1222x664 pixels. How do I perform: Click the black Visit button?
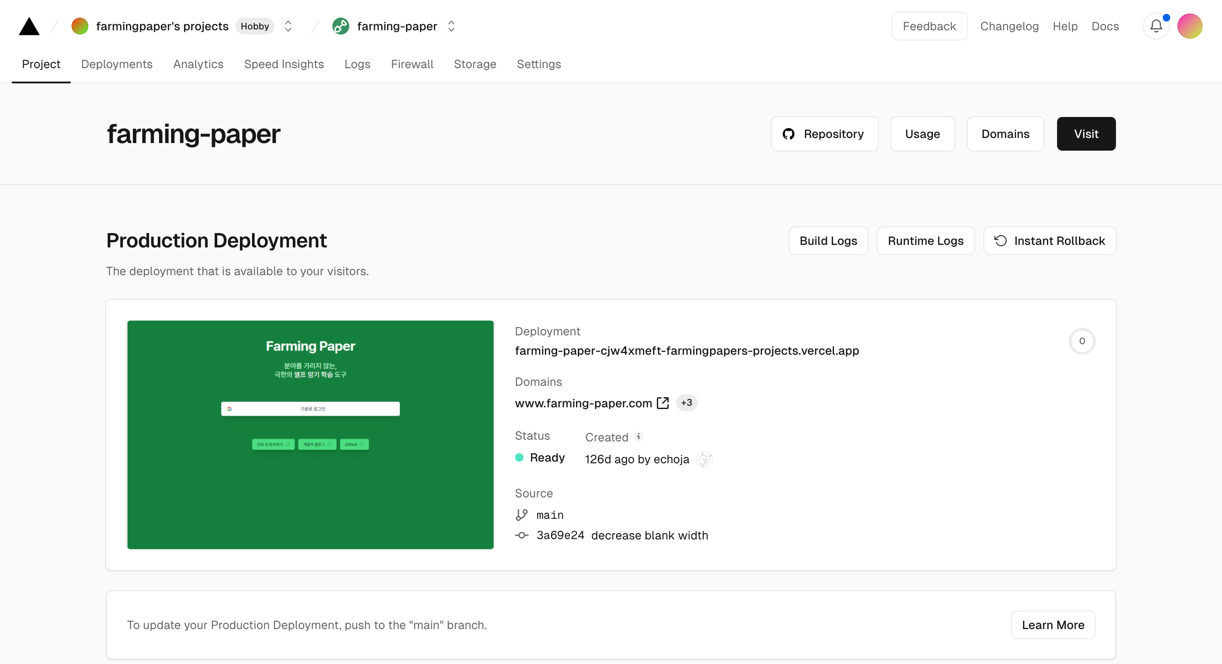pyautogui.click(x=1086, y=134)
